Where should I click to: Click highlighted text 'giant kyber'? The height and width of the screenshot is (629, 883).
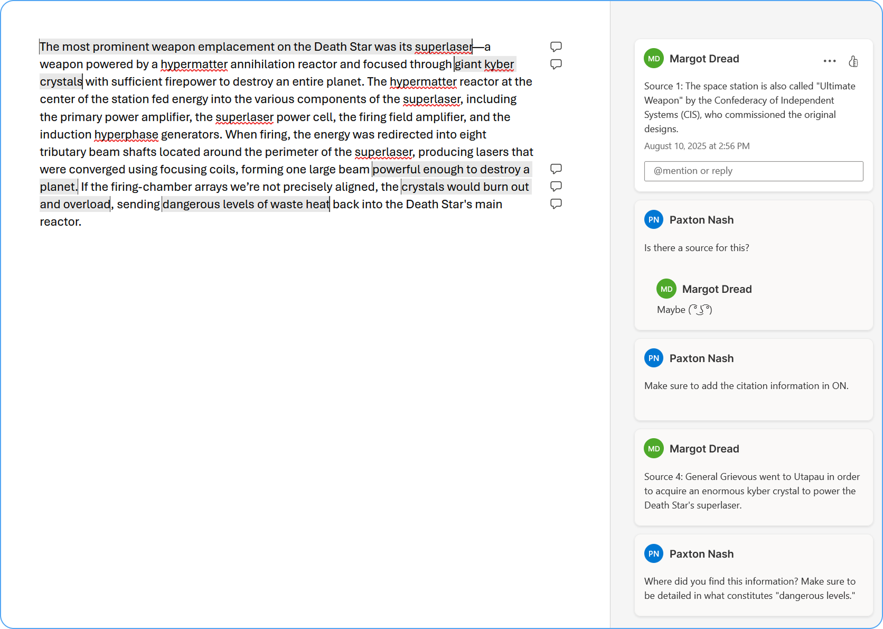point(485,64)
